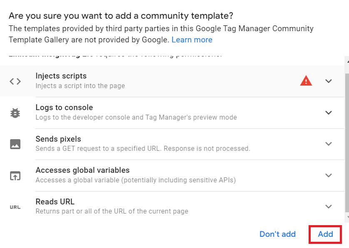349x248 pixels.
Task: Expand the Accesses global variables chevron
Action: click(329, 175)
